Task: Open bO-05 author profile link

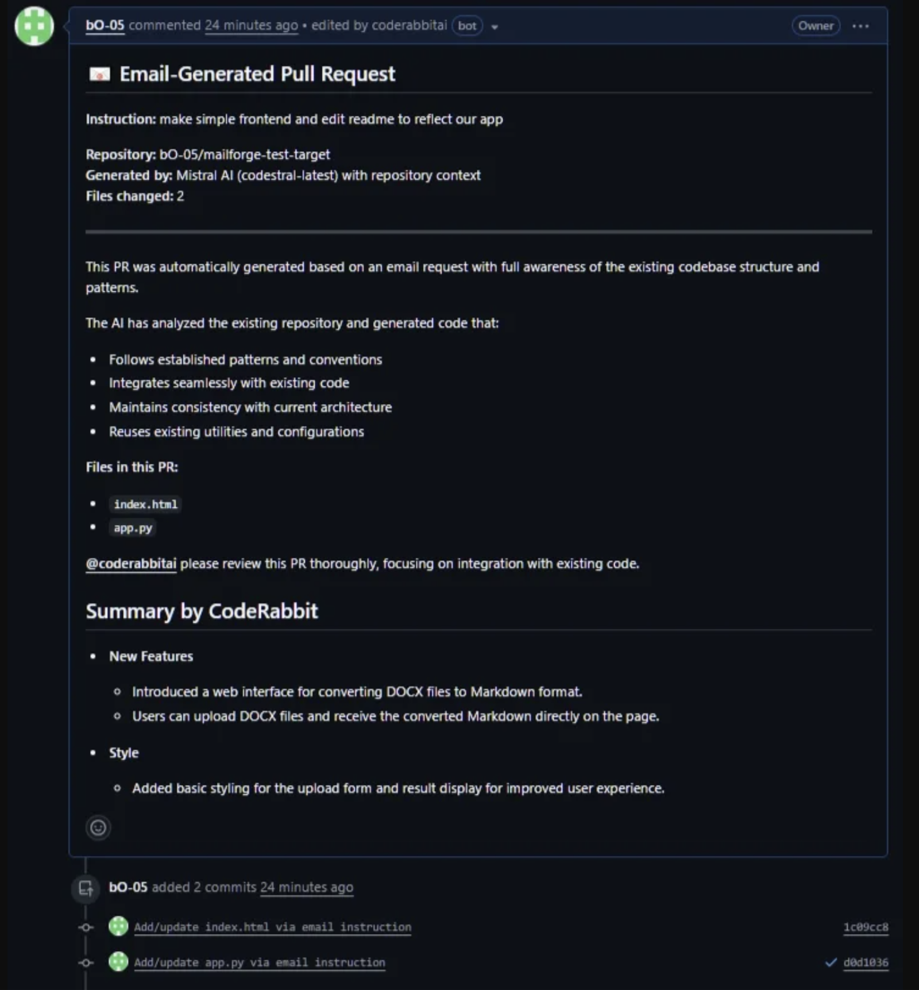Action: coord(105,25)
